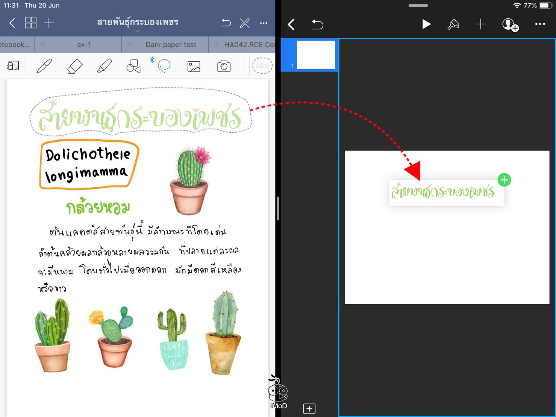Activate the Lasso selection tool
This screenshot has height=417, width=556.
click(164, 66)
